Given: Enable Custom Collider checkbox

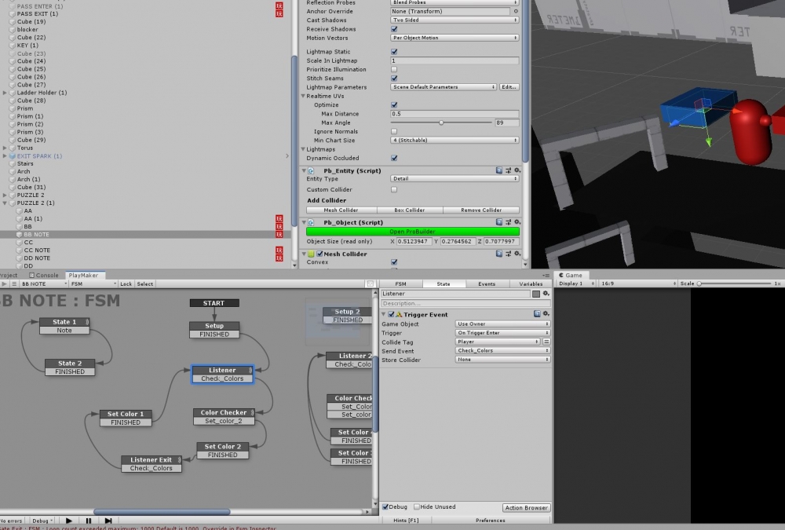Looking at the screenshot, I should (x=394, y=189).
